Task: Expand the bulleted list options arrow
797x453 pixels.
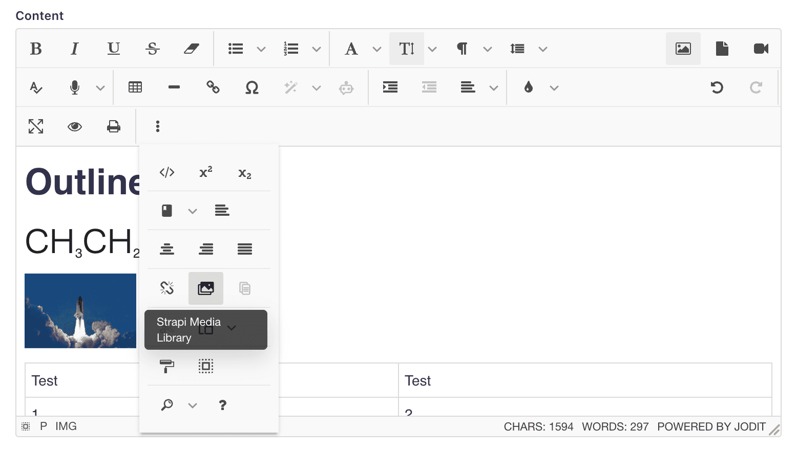Action: pos(261,49)
